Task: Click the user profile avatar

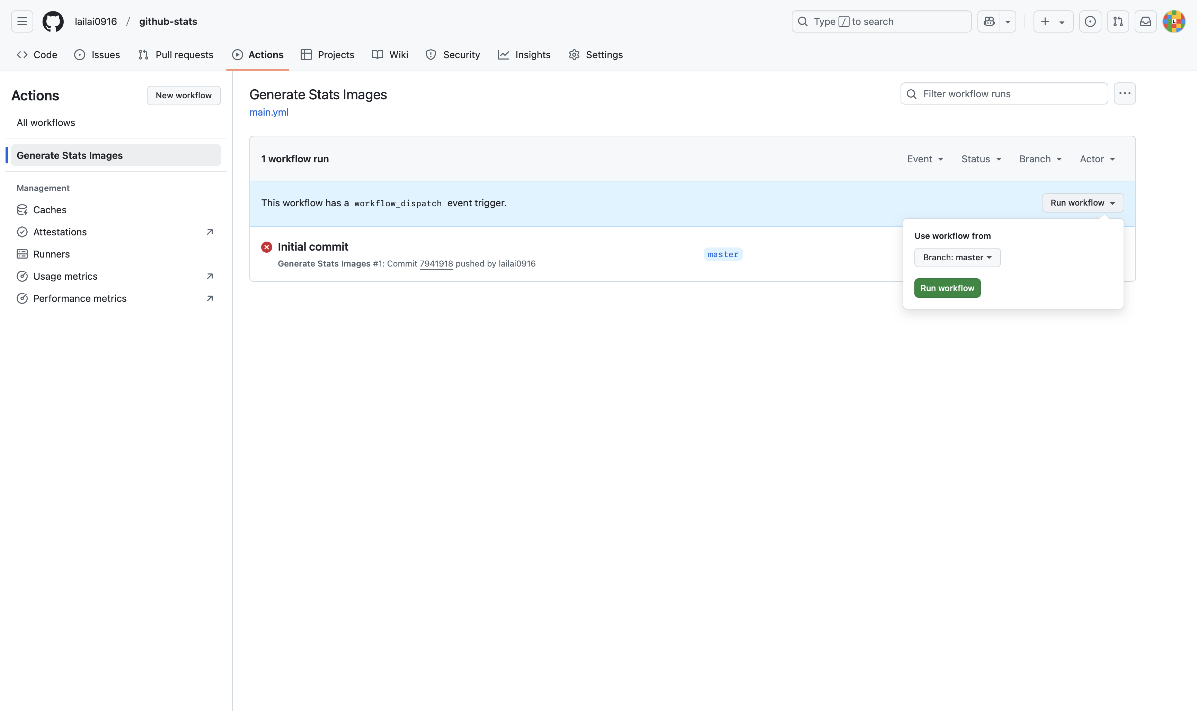Action: [1173, 21]
